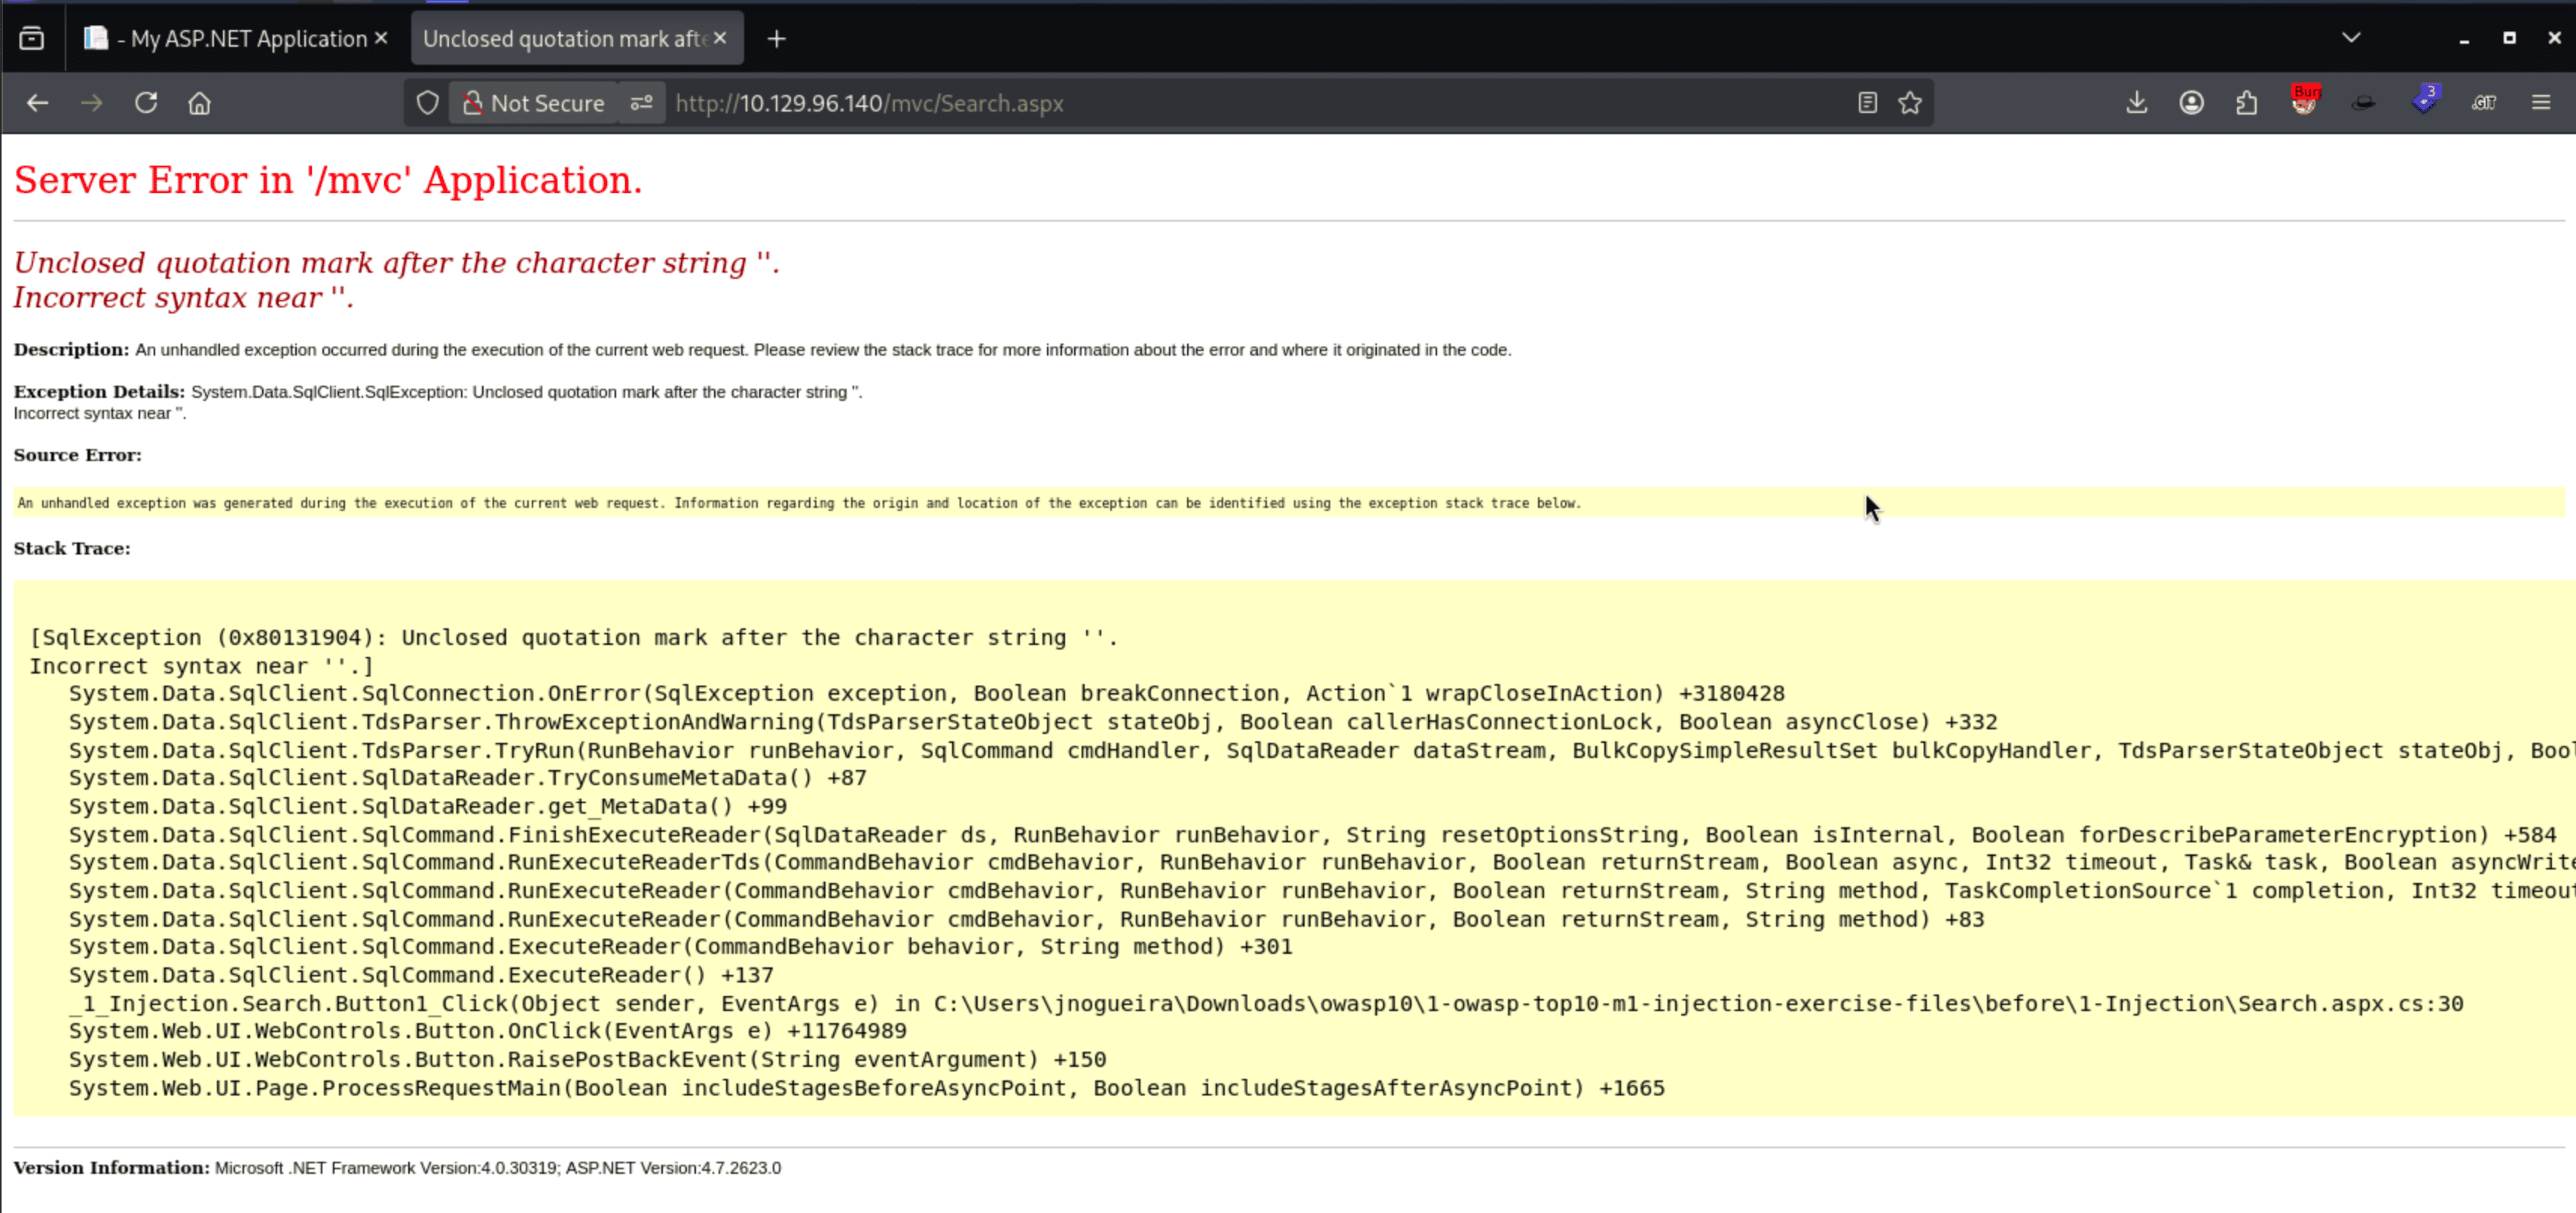The width and height of the screenshot is (2576, 1213).
Task: Maximize the browser window
Action: coord(2509,38)
